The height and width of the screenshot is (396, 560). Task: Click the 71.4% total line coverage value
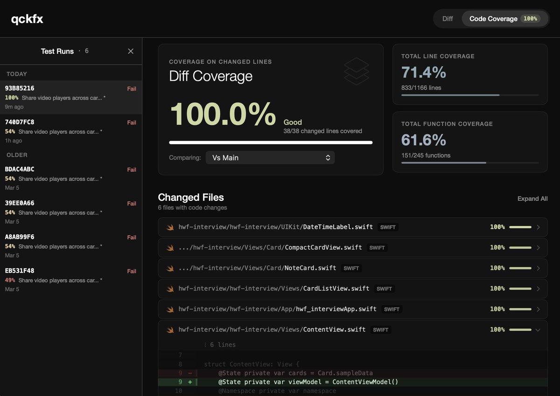(x=424, y=72)
